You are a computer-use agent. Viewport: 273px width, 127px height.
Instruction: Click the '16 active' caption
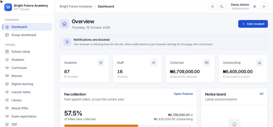coord(122,77)
